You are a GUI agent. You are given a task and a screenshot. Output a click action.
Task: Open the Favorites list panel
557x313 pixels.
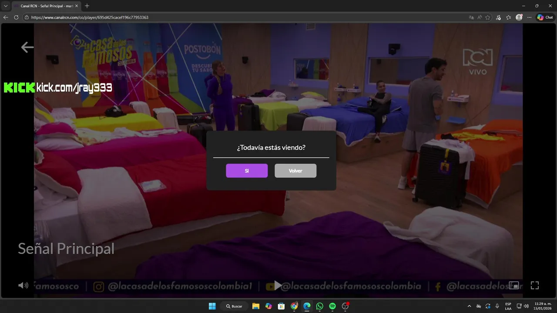509,17
